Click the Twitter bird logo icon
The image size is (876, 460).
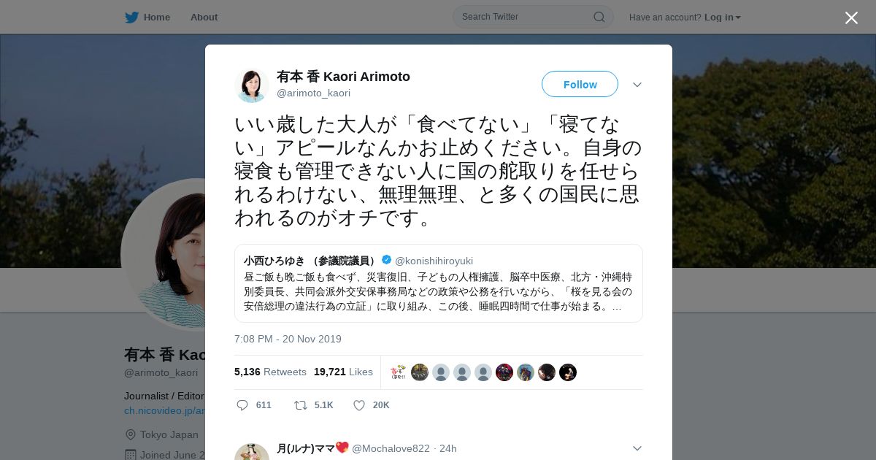click(x=131, y=17)
